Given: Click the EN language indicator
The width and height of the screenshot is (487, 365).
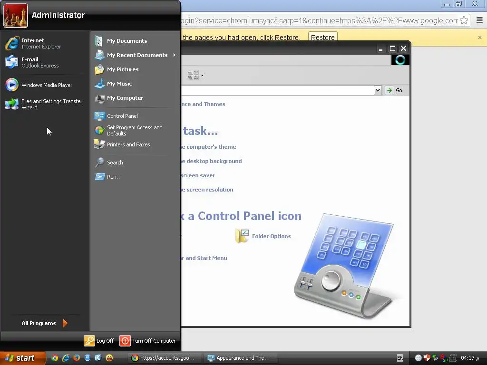Looking at the screenshot, I should coord(400,358).
